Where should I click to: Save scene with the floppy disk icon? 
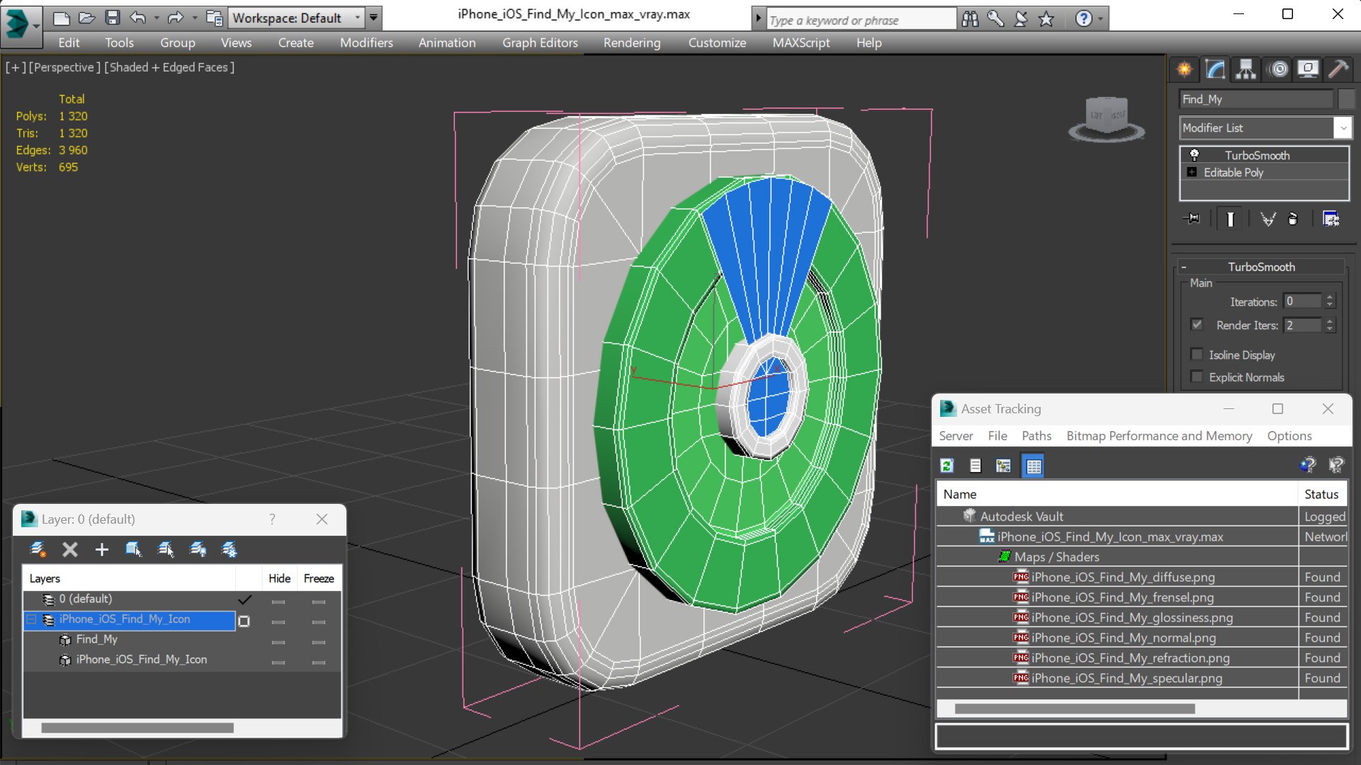(113, 18)
